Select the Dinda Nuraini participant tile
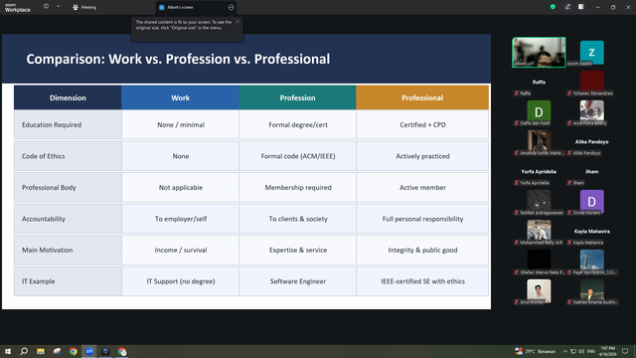 [x=592, y=202]
